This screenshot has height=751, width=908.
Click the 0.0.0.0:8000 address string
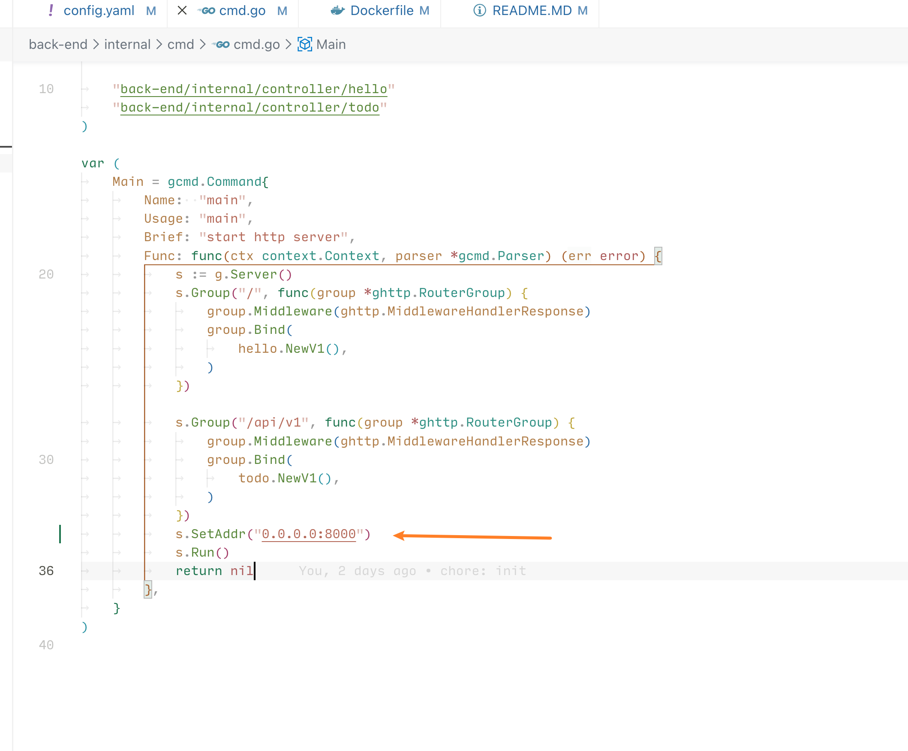pyautogui.click(x=309, y=534)
